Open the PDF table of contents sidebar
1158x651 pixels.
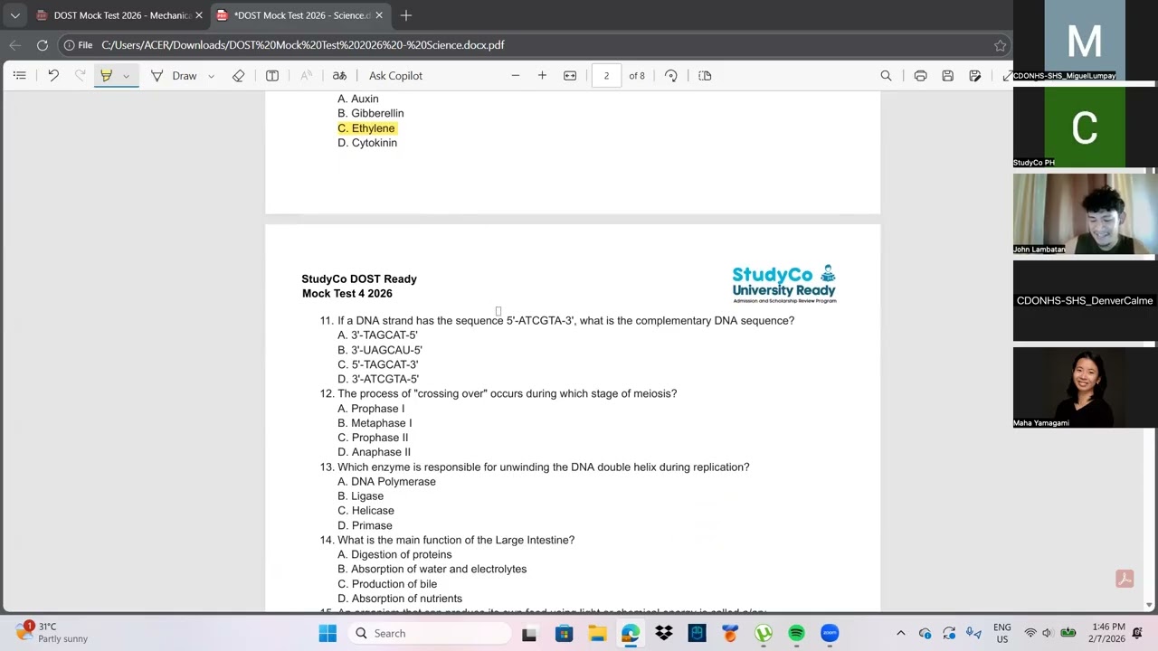[19, 76]
